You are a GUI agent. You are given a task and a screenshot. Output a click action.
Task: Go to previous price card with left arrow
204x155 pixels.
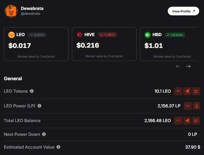178,66
